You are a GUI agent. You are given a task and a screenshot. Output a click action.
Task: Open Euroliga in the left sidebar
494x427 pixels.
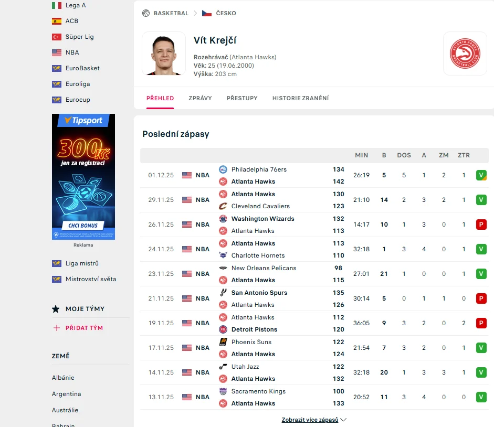coord(77,84)
